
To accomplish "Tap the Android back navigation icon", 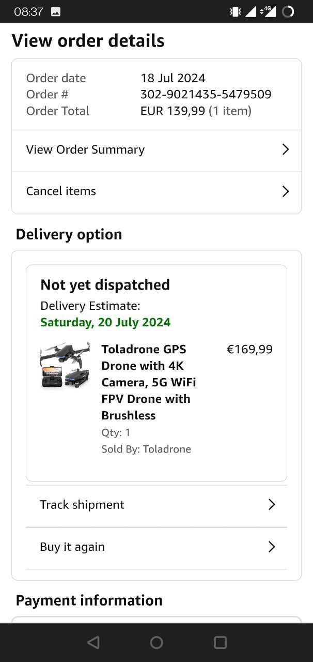I will [x=93, y=642].
